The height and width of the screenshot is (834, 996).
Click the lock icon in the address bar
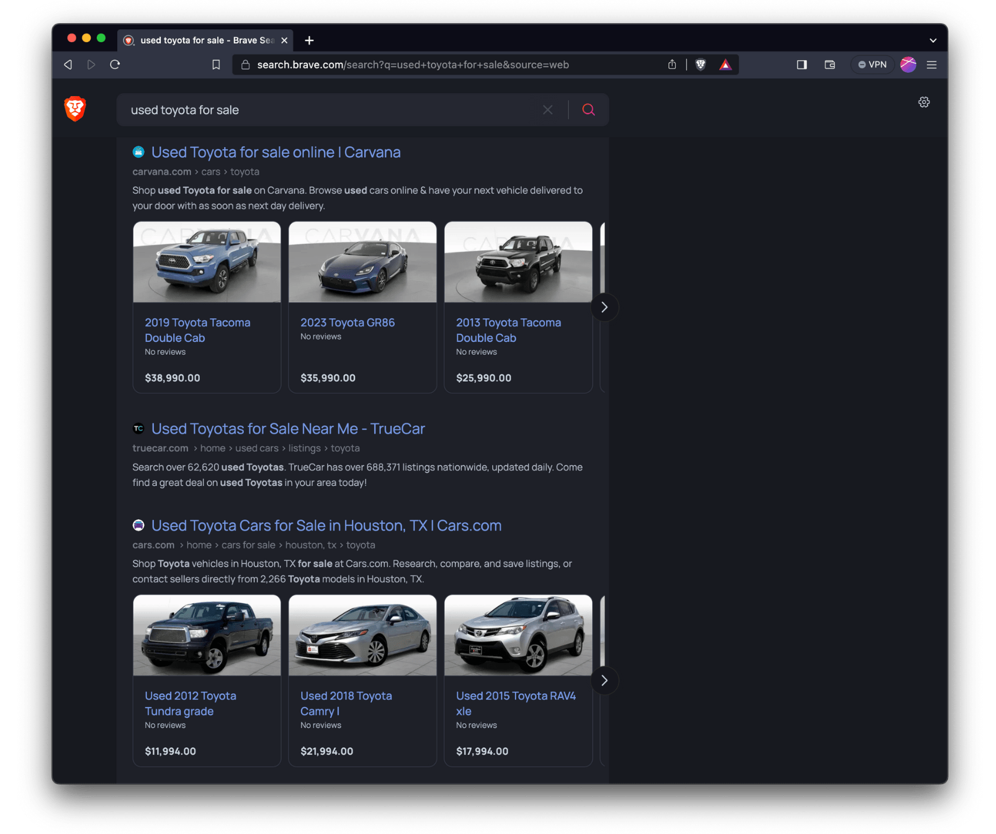[245, 65]
